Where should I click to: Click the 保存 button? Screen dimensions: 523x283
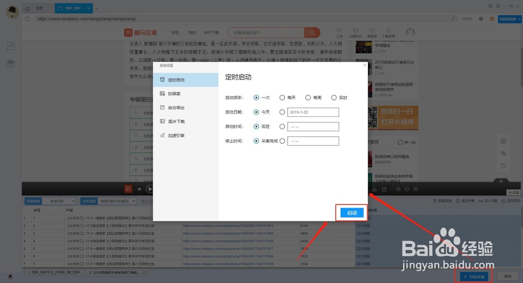(x=508, y=277)
